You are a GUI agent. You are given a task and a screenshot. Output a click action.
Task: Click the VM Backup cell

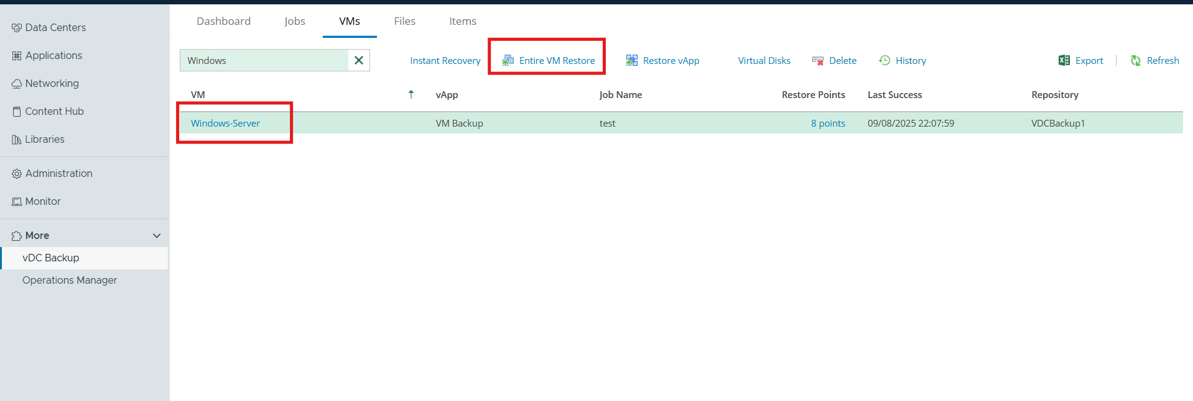460,124
